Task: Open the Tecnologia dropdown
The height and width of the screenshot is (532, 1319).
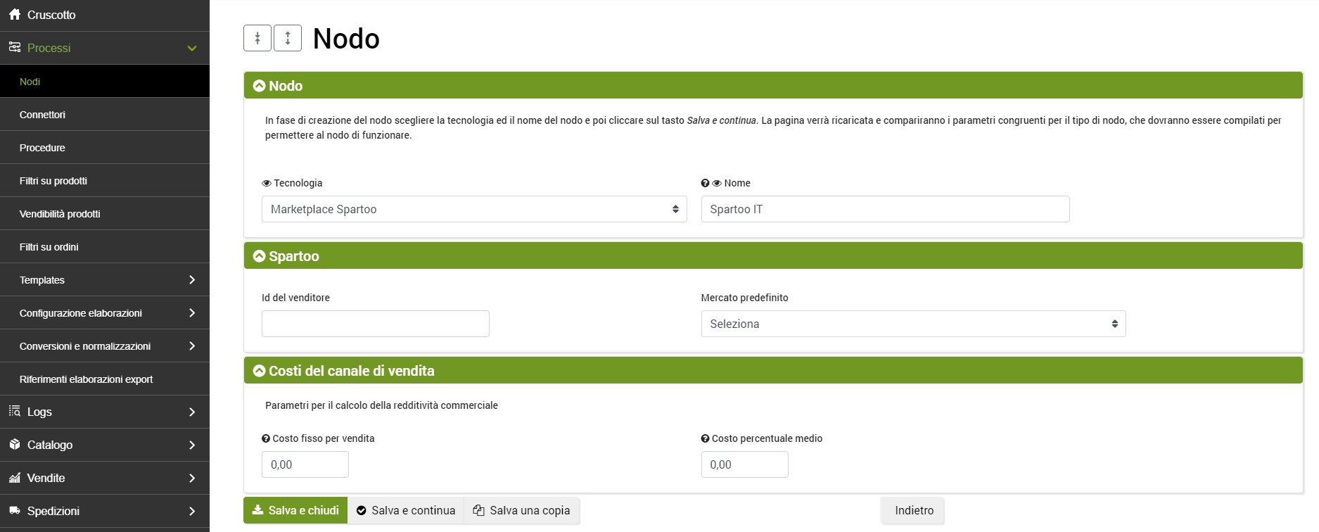Action: 473,209
